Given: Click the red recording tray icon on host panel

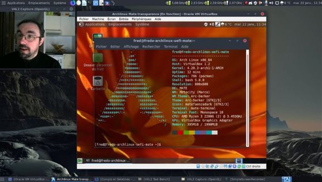Looking at the screenshot, I should point(246,3).
